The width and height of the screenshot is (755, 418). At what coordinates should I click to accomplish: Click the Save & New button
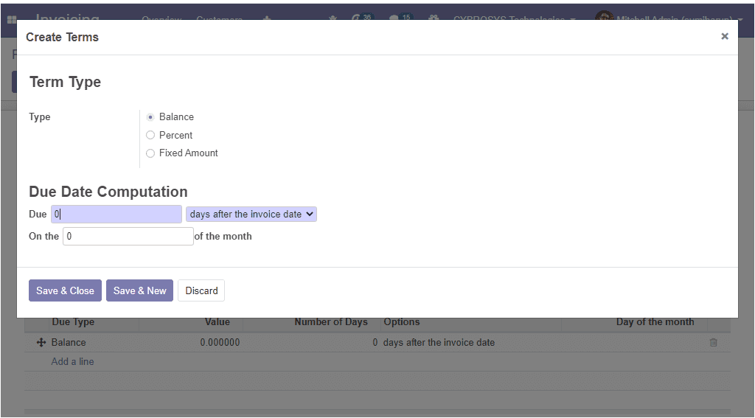(x=139, y=290)
